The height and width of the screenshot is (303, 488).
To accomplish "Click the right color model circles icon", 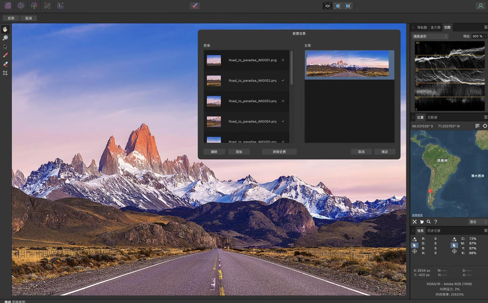I will 454,239.
